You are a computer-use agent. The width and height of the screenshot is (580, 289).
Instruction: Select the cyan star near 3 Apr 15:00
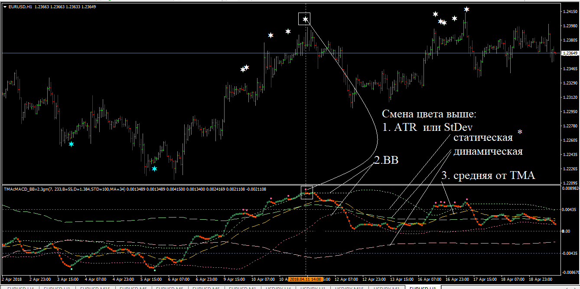(71, 144)
